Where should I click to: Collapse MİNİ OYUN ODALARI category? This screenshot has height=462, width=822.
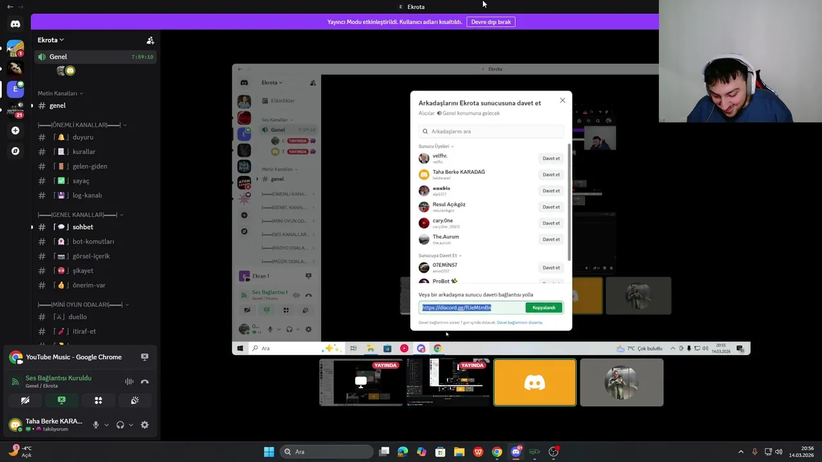point(83,305)
